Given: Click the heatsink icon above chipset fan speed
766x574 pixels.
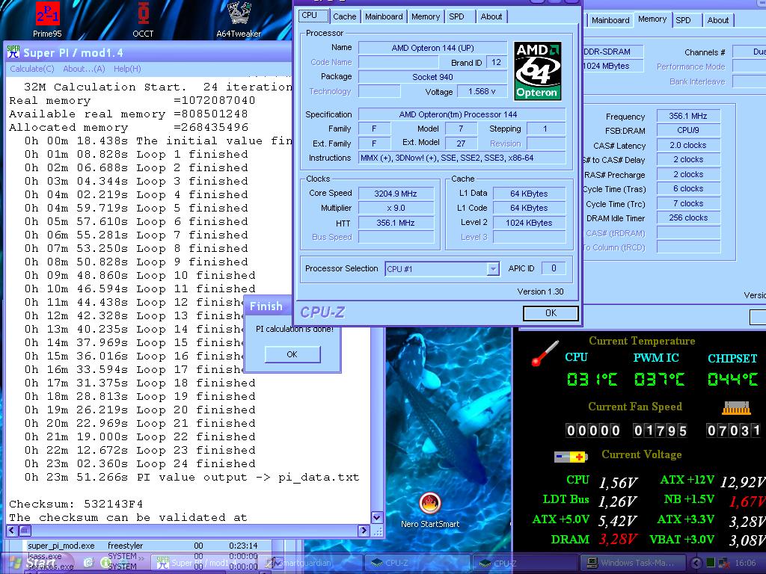Looking at the screenshot, I should point(735,408).
